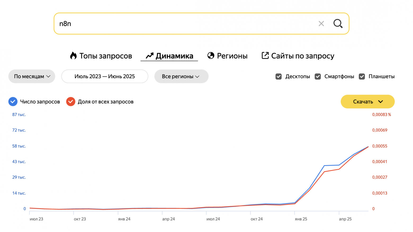Viewport: 413px width, 232px height.
Task: Click the external link icon near Сайты по запросу
Action: [x=265, y=56]
